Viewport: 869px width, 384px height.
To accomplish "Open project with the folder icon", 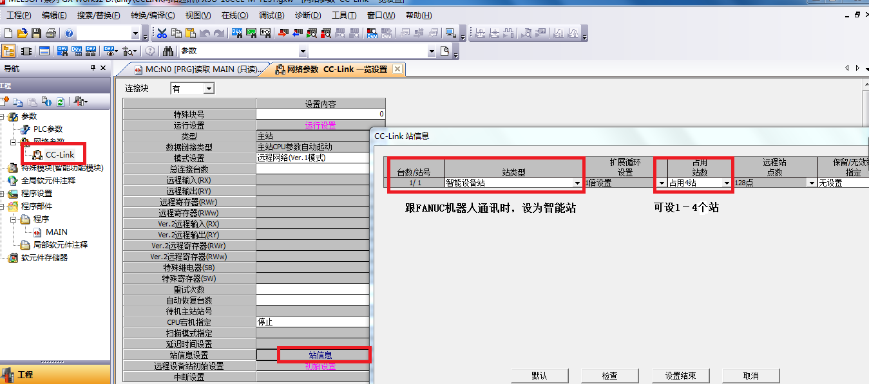I will (23, 33).
